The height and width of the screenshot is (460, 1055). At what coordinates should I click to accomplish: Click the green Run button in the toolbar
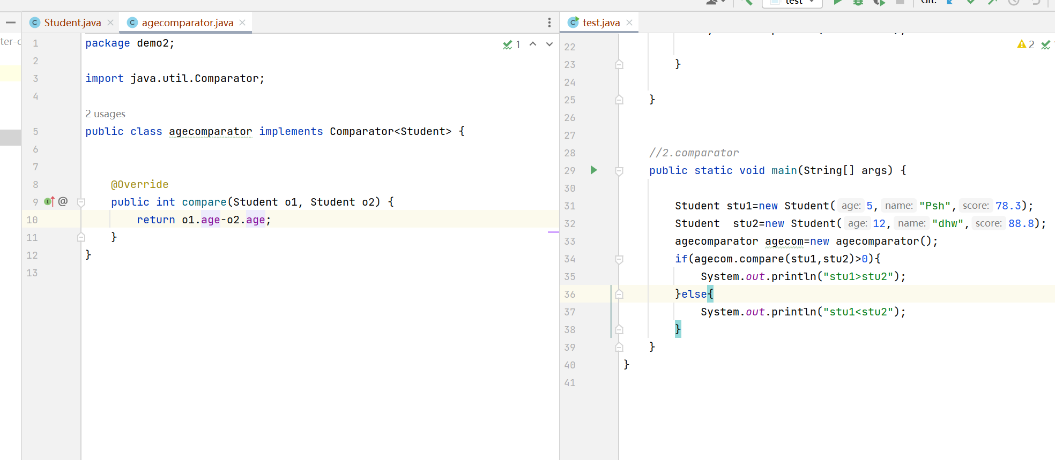pos(837,2)
